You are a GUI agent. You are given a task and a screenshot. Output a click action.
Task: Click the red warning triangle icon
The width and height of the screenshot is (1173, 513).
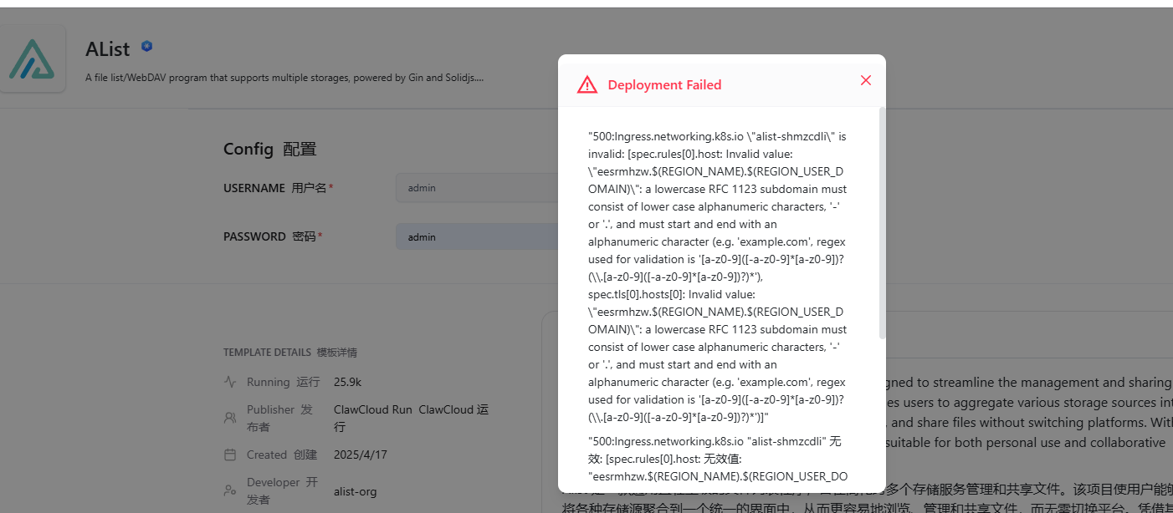(x=587, y=84)
